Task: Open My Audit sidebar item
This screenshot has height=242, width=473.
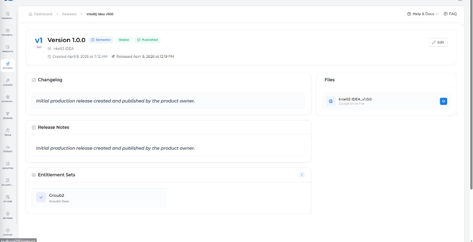Action: click(x=8, y=181)
